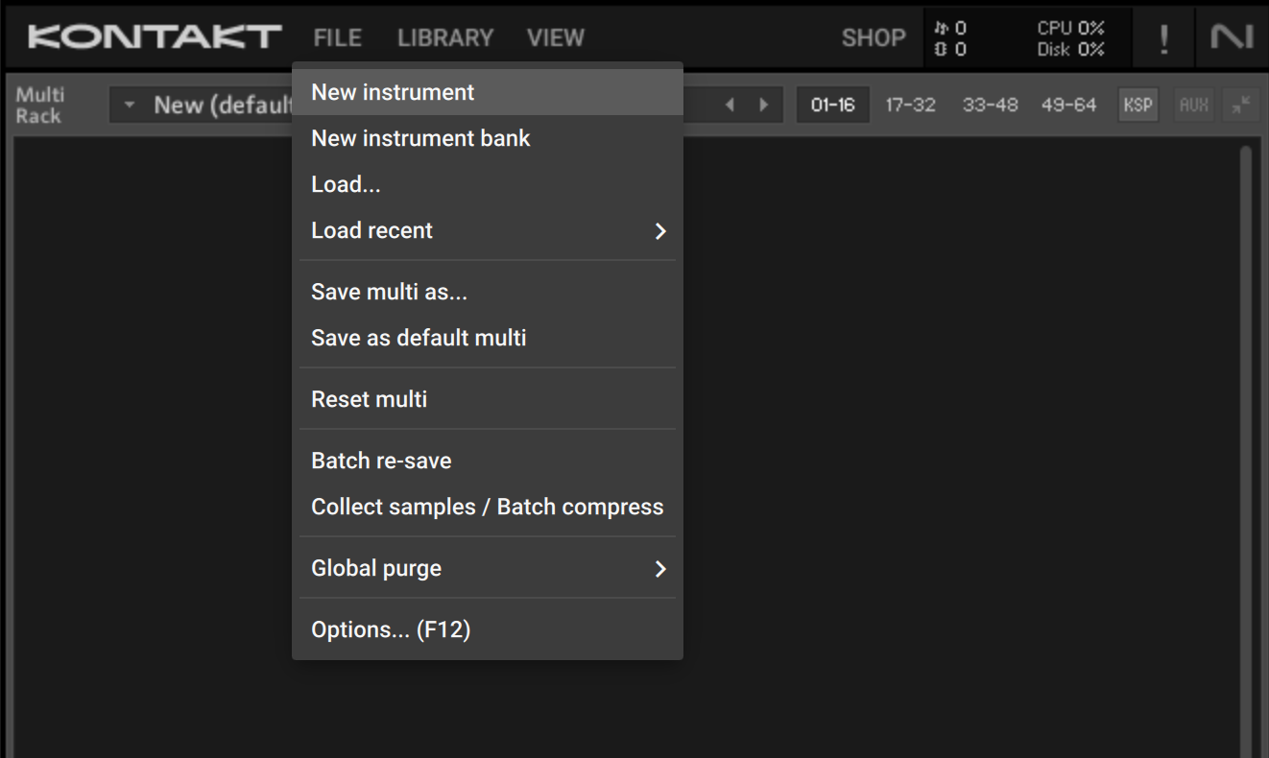Open Options... (F12)
1269x758 pixels.
coord(488,629)
